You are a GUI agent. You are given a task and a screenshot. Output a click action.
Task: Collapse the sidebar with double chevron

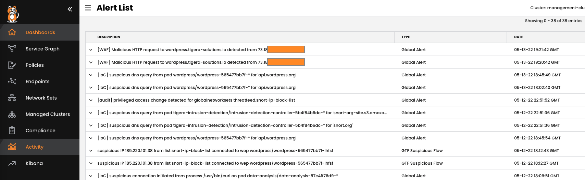tap(70, 9)
